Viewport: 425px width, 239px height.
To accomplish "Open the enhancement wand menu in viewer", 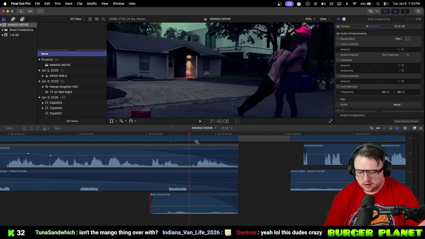I will (121, 121).
